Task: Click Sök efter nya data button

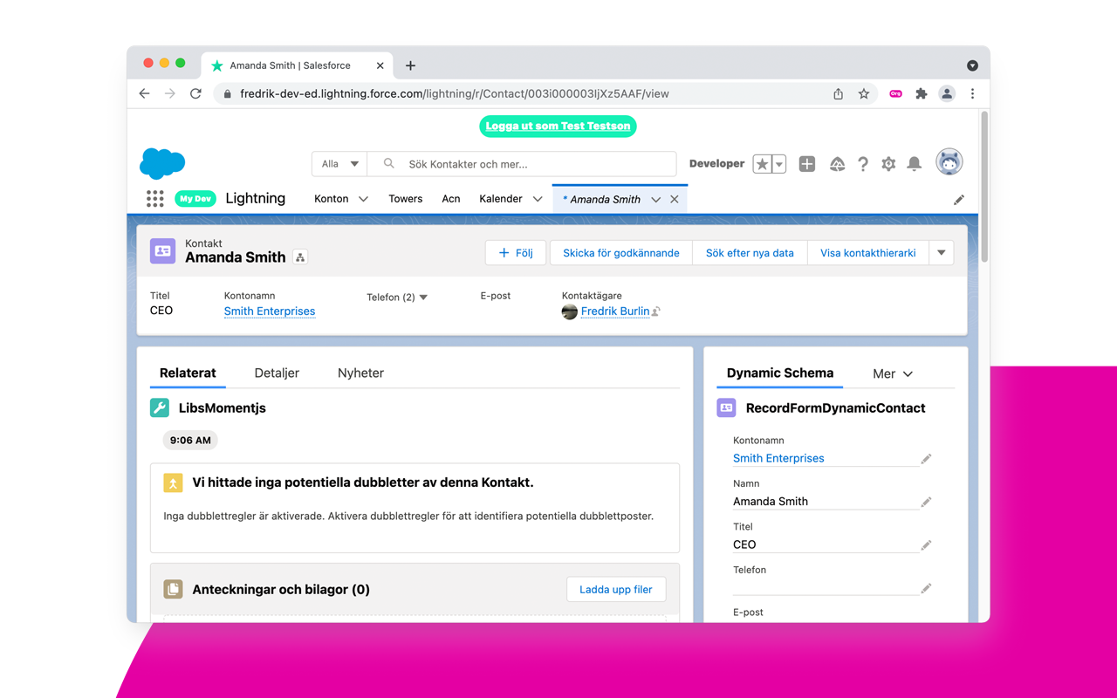Action: (750, 253)
